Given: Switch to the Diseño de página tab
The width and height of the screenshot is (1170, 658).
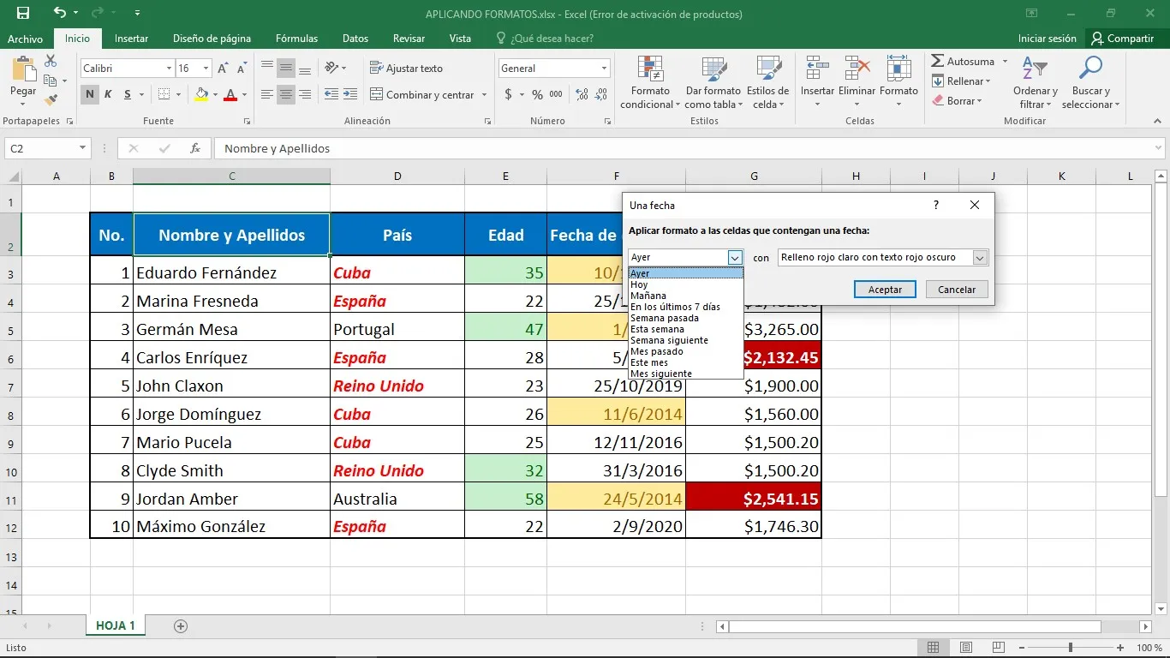Looking at the screenshot, I should pyautogui.click(x=212, y=39).
